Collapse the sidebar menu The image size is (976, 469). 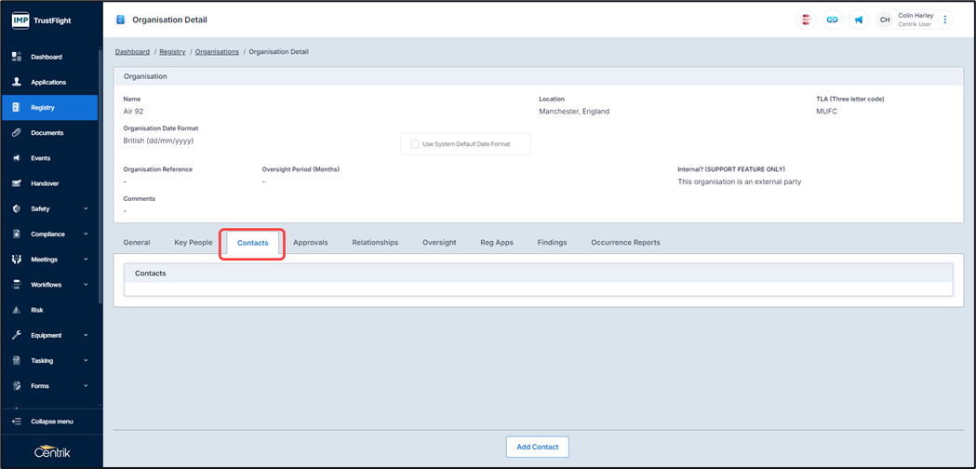(51, 422)
